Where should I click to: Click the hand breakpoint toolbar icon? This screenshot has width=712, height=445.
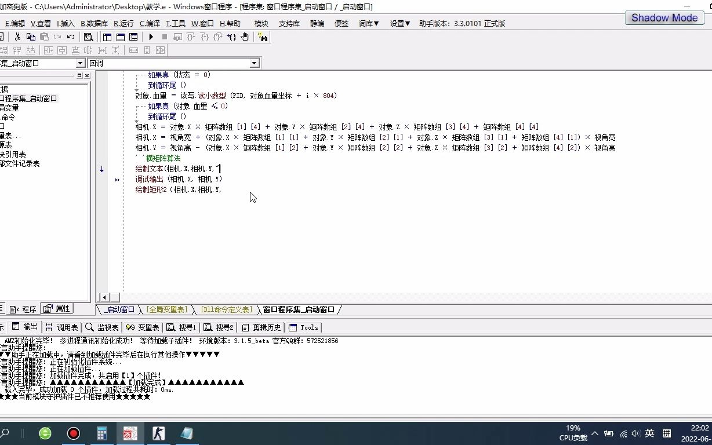tap(245, 37)
